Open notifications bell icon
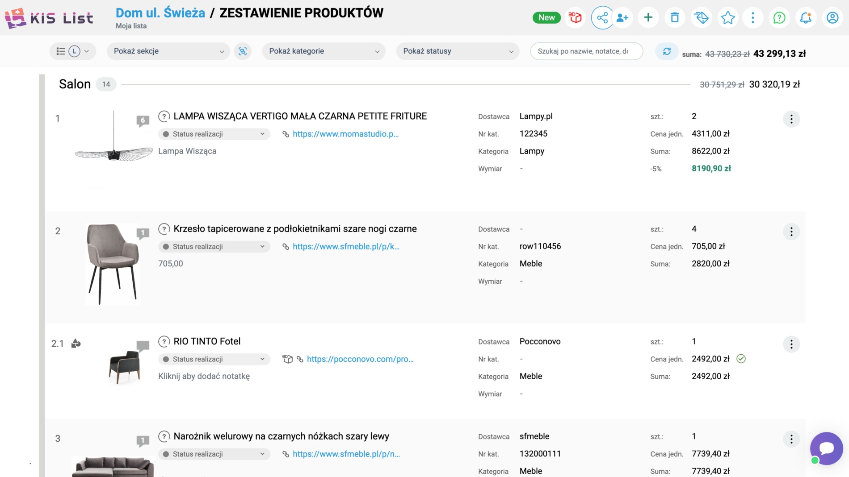Screen dimensions: 849x477 (x=806, y=18)
